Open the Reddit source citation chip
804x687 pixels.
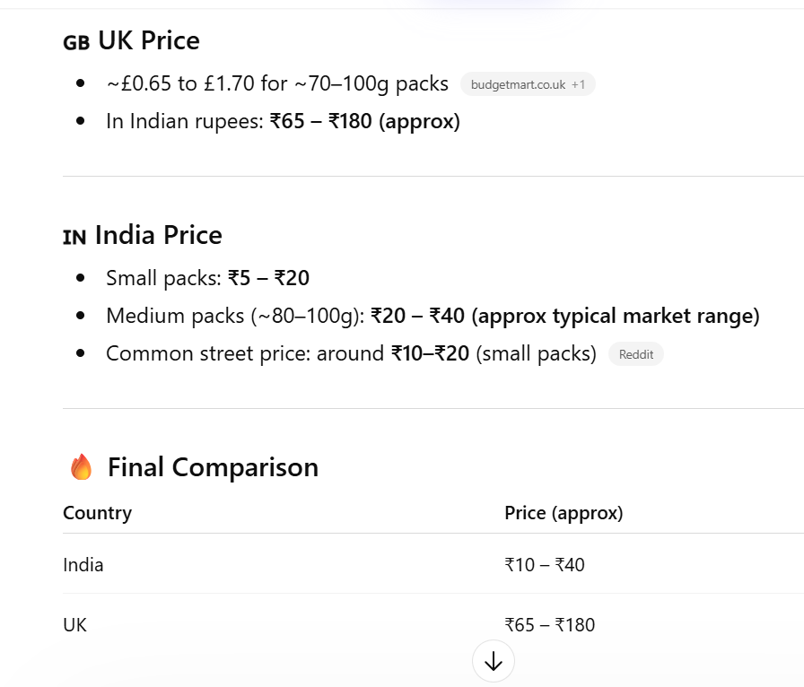(636, 354)
